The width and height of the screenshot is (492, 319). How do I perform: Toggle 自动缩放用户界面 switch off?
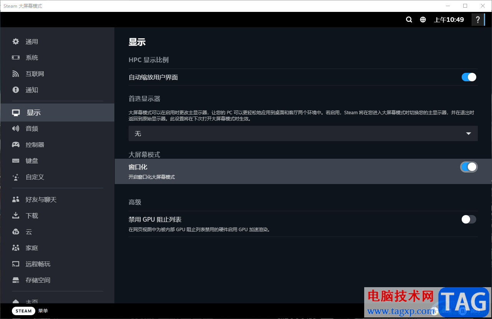[469, 77]
